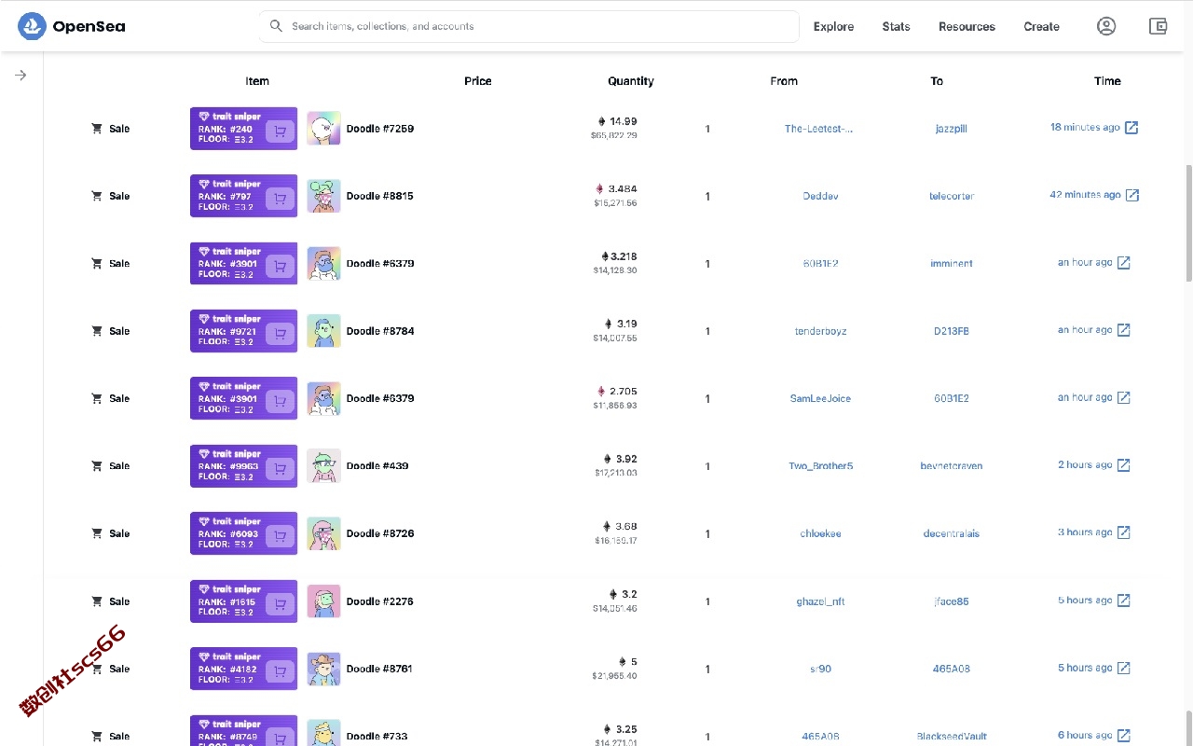Open external link icon for 6 hours ago sale

[1124, 736]
